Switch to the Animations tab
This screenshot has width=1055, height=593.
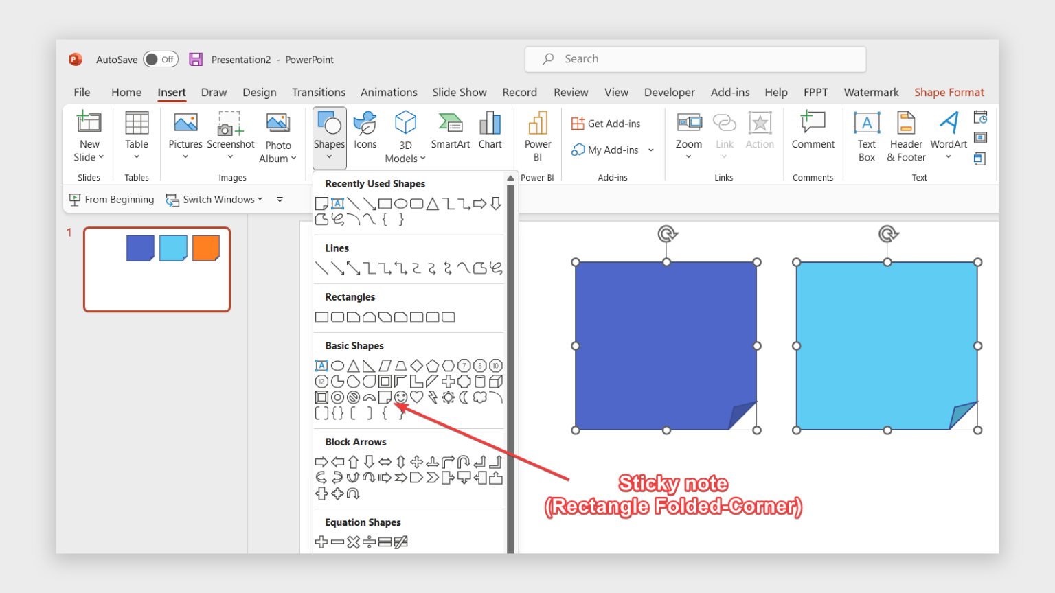pyautogui.click(x=389, y=92)
